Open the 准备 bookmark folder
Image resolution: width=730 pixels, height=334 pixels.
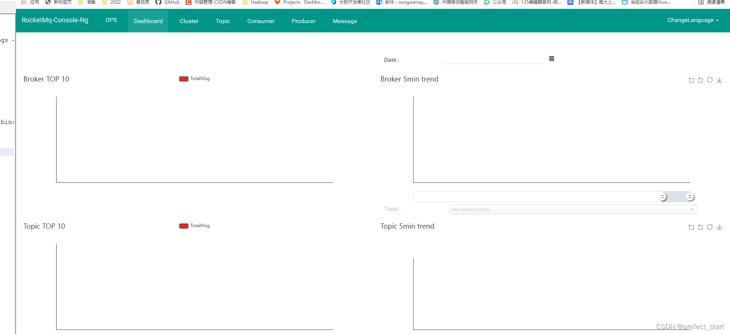[87, 2]
